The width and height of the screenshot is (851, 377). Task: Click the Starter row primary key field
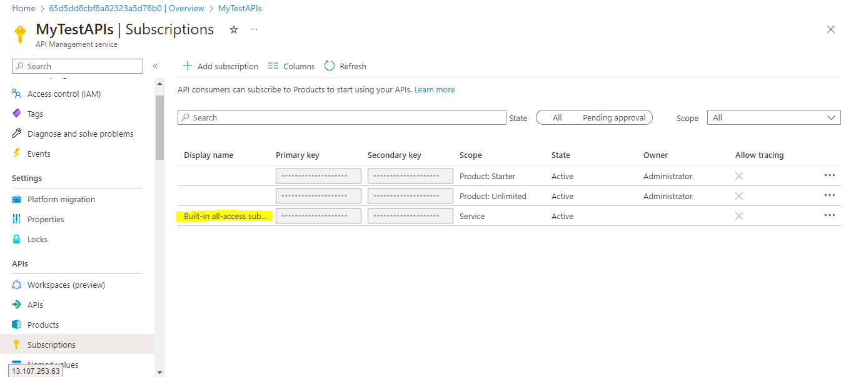click(x=318, y=176)
